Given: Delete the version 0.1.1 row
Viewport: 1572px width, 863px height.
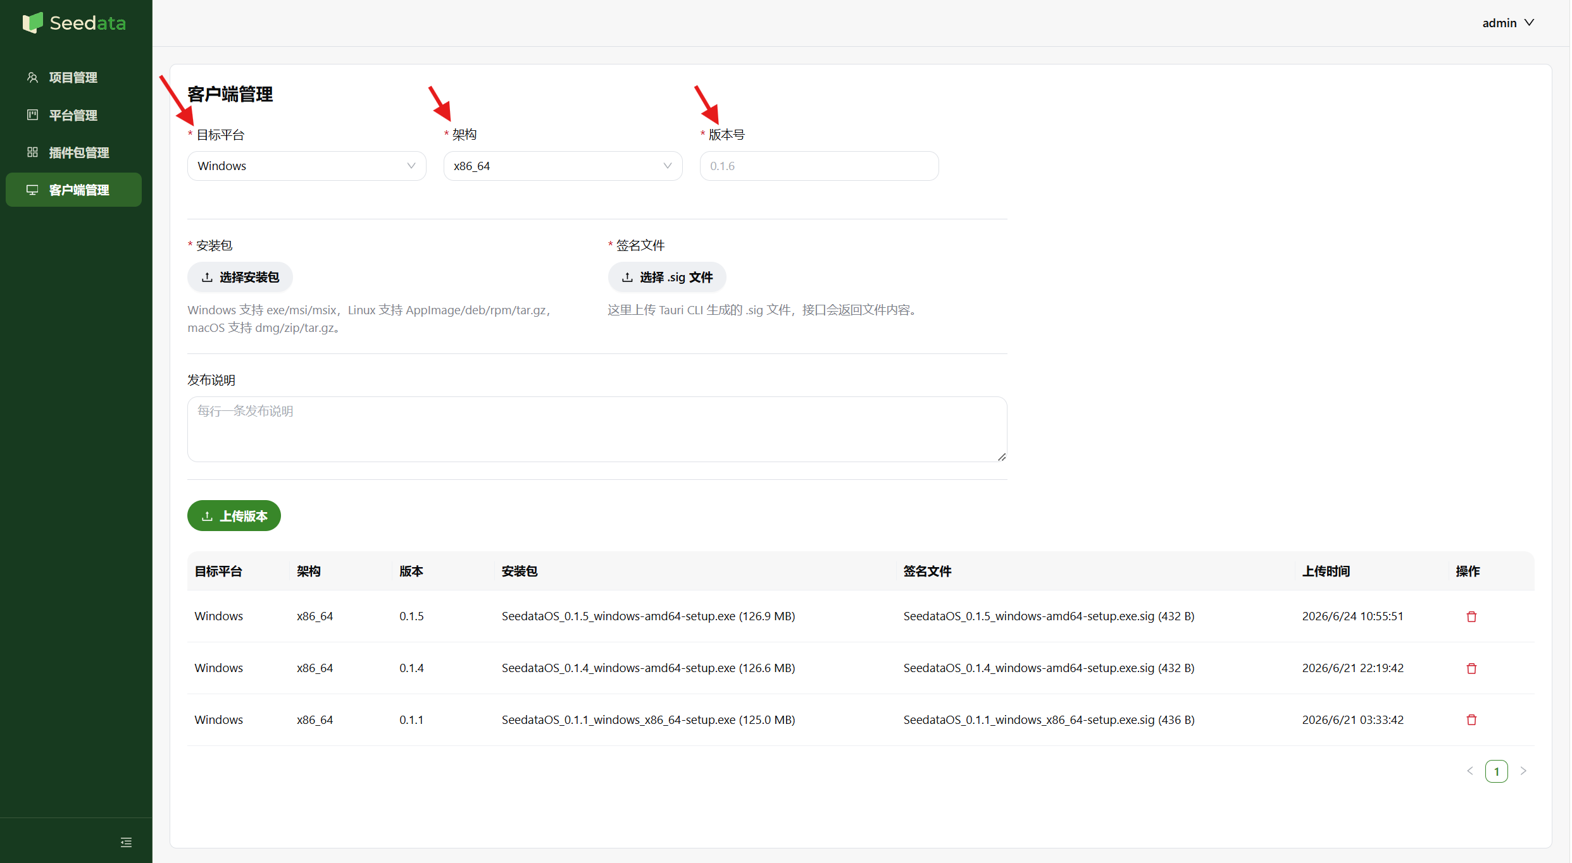Looking at the screenshot, I should [x=1471, y=719].
